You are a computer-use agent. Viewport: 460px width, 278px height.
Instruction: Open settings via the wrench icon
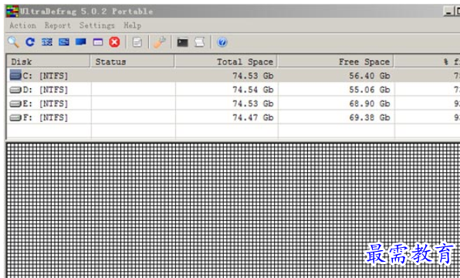160,42
